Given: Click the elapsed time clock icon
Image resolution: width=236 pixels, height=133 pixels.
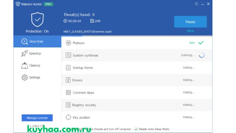Looking at the screenshot, I should pos(65,21).
